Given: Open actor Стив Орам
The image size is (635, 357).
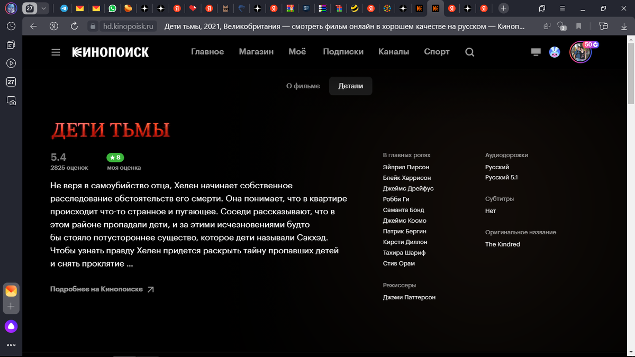Looking at the screenshot, I should [x=399, y=263].
